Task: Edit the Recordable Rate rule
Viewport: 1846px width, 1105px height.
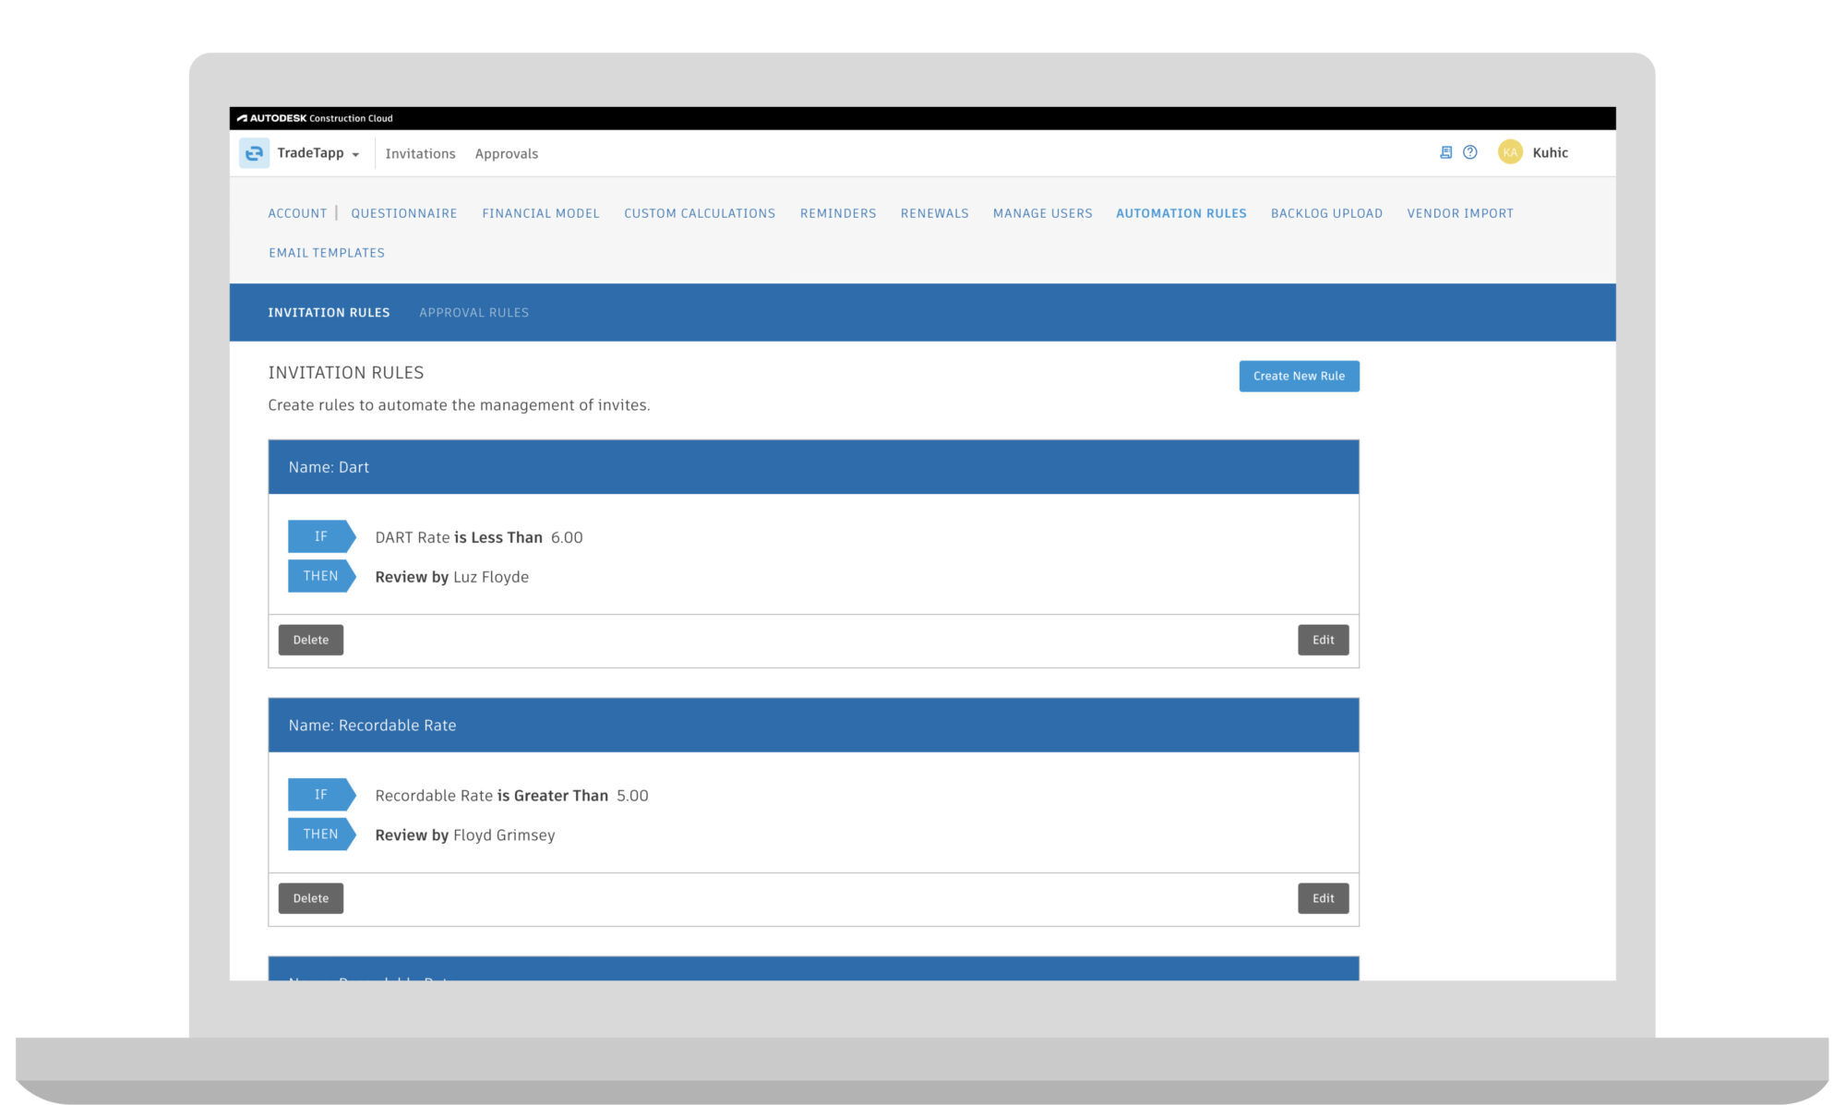Action: pos(1323,897)
